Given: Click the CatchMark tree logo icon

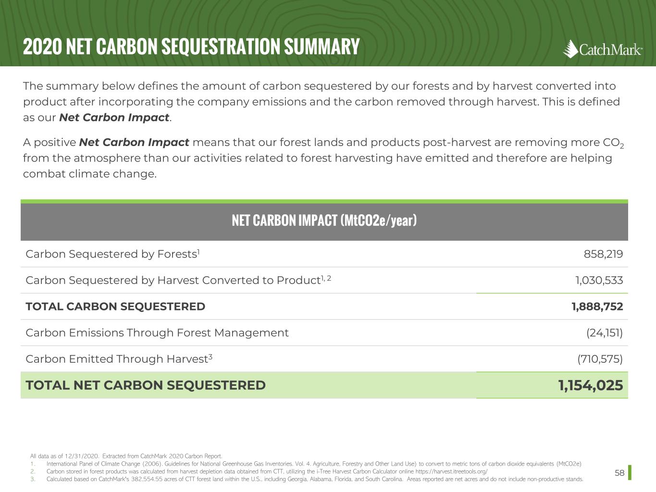Looking at the screenshot, I should coord(570,49).
